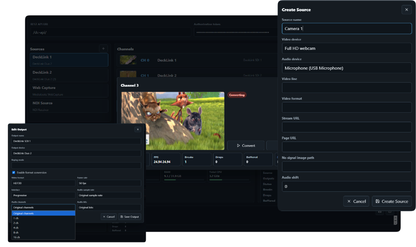
Task: Select DeckLink 1 in Sources list
Action: point(69,60)
